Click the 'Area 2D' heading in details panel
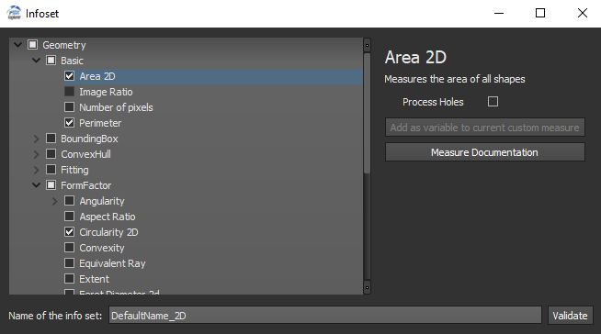 pyautogui.click(x=416, y=58)
